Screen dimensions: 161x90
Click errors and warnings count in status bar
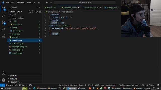23,85
